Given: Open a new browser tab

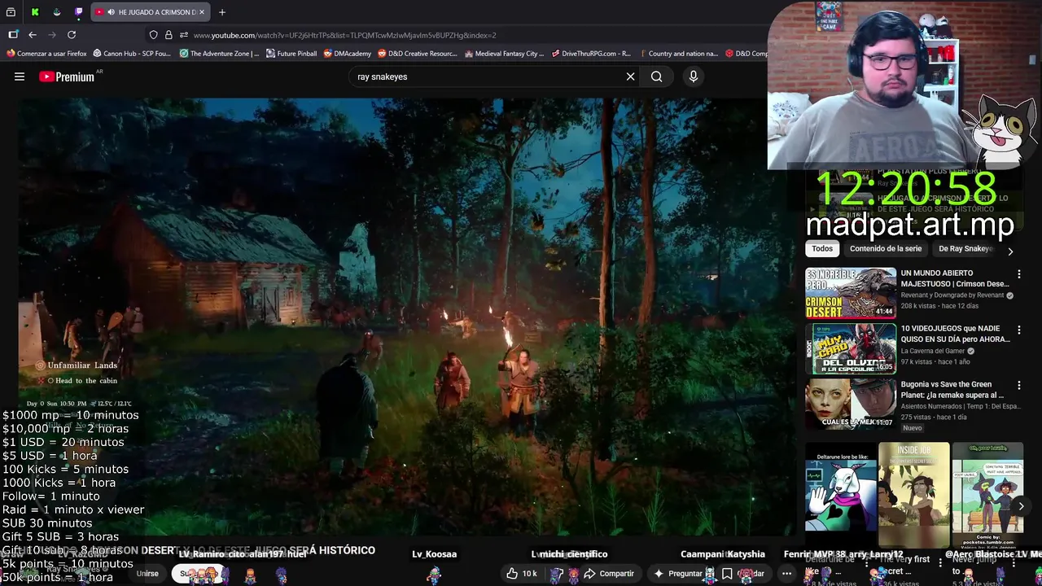Looking at the screenshot, I should pyautogui.click(x=222, y=12).
